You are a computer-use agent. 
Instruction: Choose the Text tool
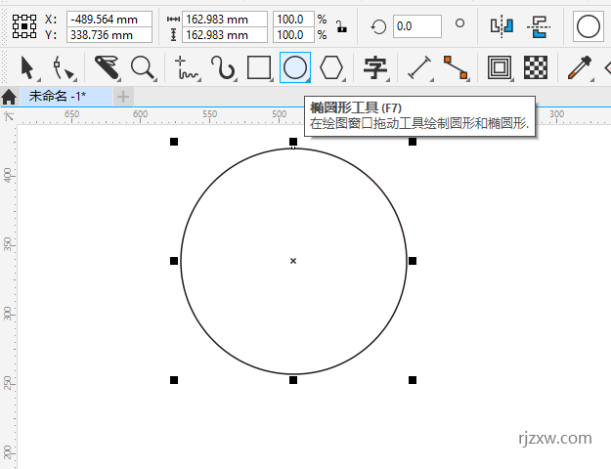coord(375,67)
